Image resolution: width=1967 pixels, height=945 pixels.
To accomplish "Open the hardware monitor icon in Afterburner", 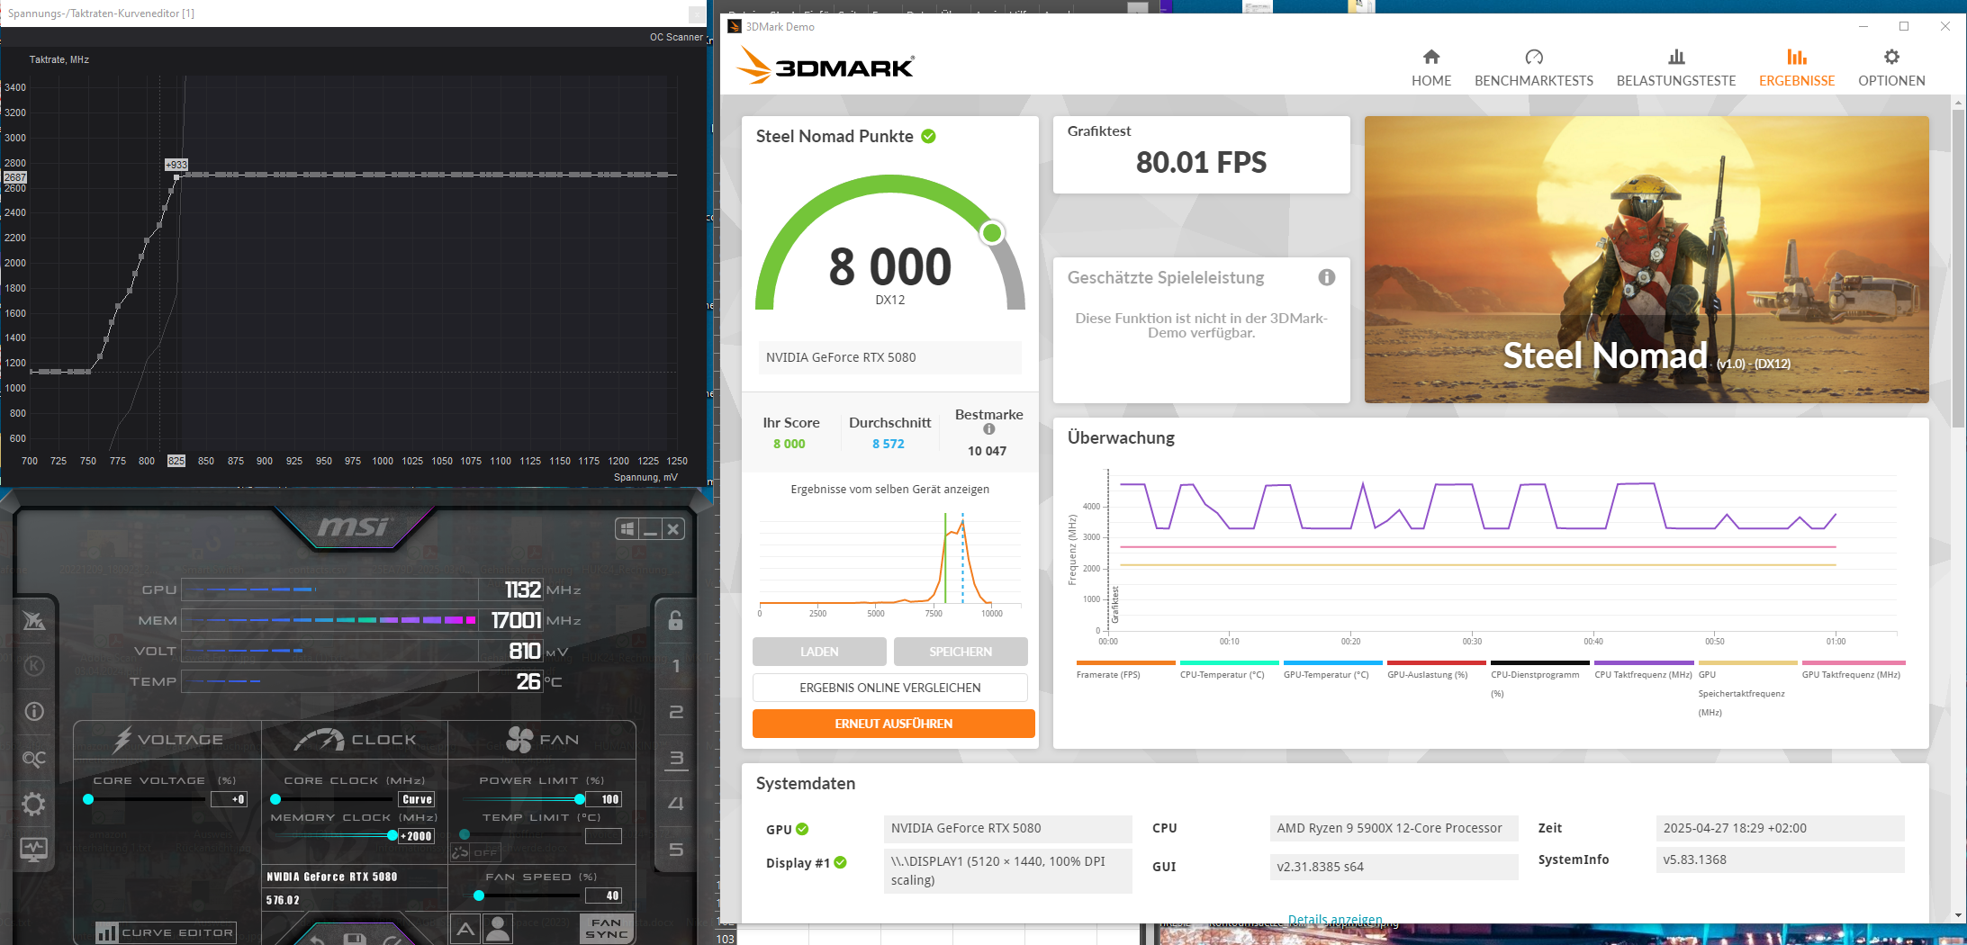I will 34,849.
